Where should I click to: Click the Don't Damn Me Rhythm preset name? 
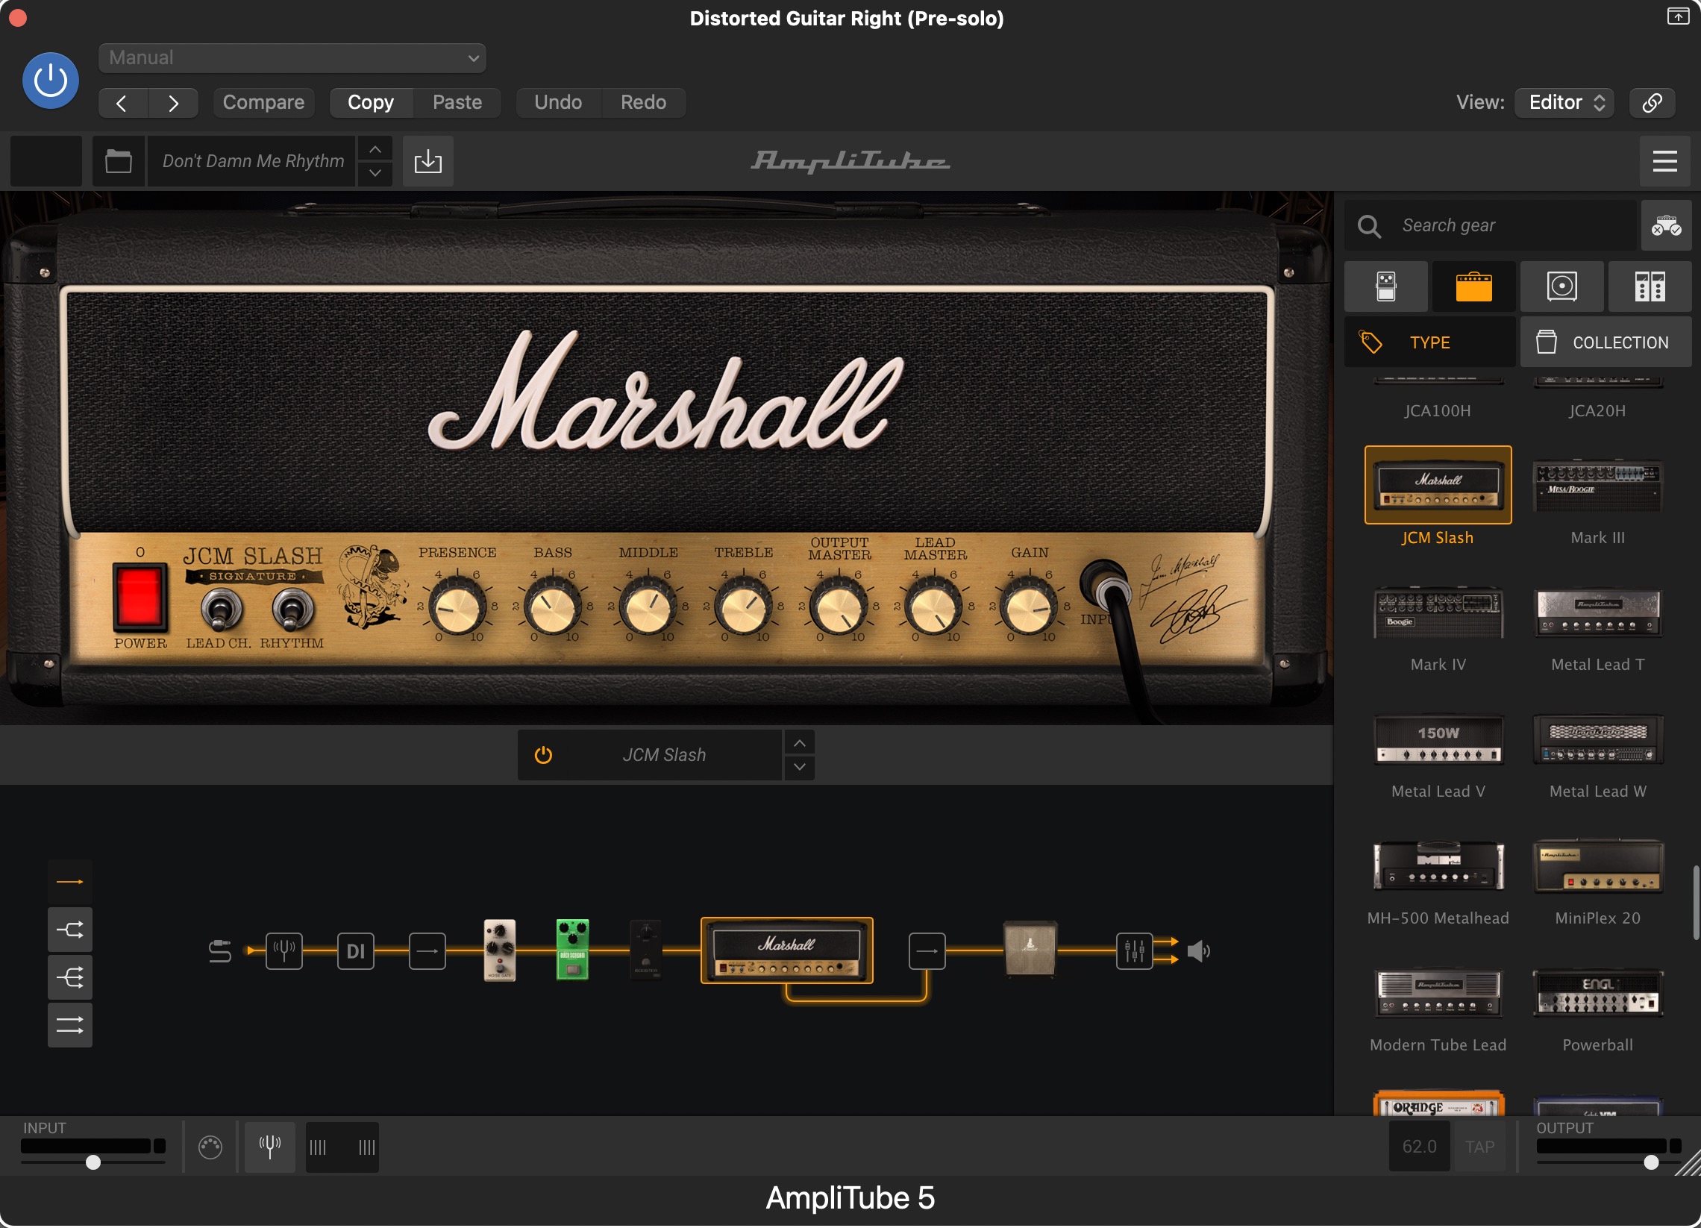253,161
